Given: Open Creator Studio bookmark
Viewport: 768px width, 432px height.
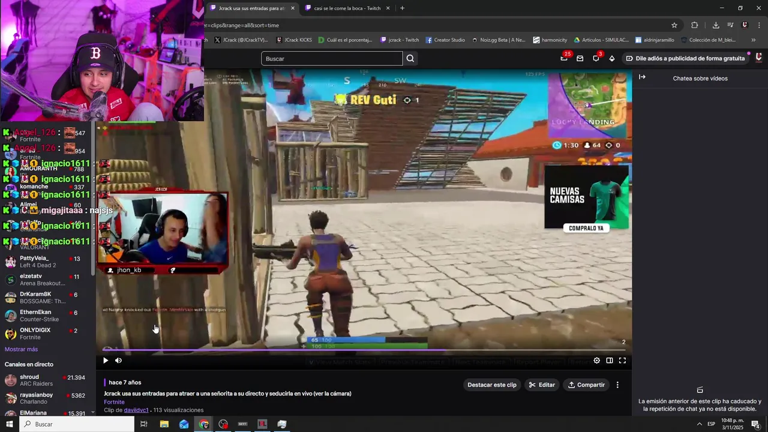Looking at the screenshot, I should point(445,40).
